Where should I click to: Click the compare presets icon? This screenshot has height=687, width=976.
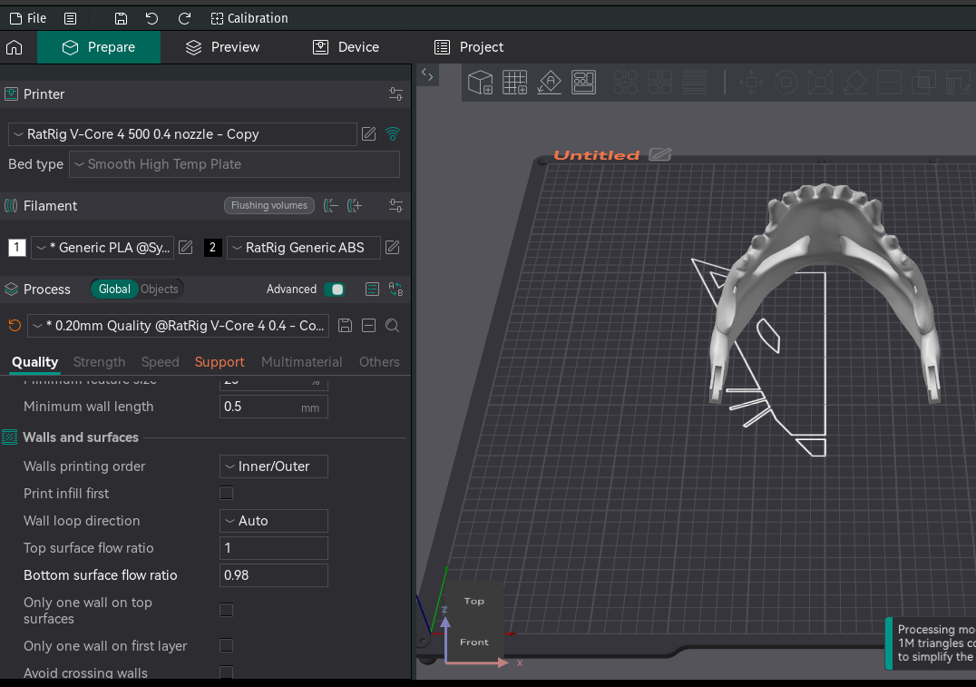tap(395, 289)
